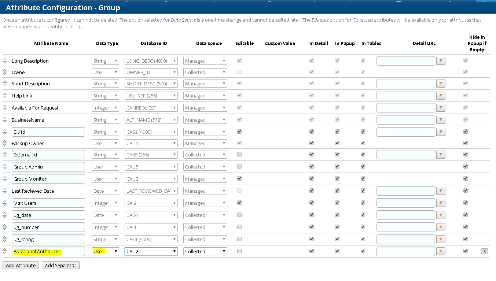Delete the Additional Authorizer attribute row
Screen dimensions: 496x281
pos(484,251)
